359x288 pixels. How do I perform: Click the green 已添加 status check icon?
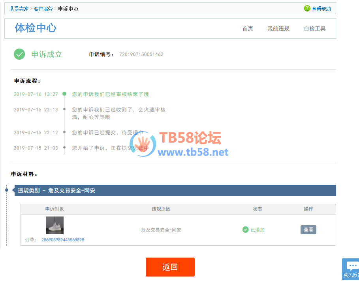point(245,230)
